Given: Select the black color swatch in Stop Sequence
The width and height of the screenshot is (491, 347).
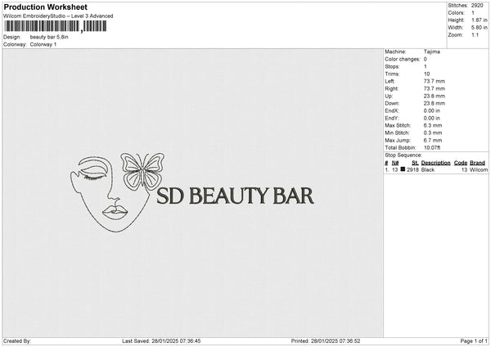Looking at the screenshot, I should (x=403, y=169).
